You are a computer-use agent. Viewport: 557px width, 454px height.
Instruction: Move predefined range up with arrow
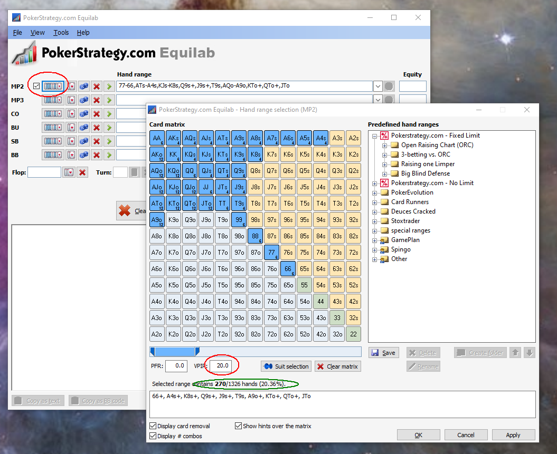[x=515, y=353]
